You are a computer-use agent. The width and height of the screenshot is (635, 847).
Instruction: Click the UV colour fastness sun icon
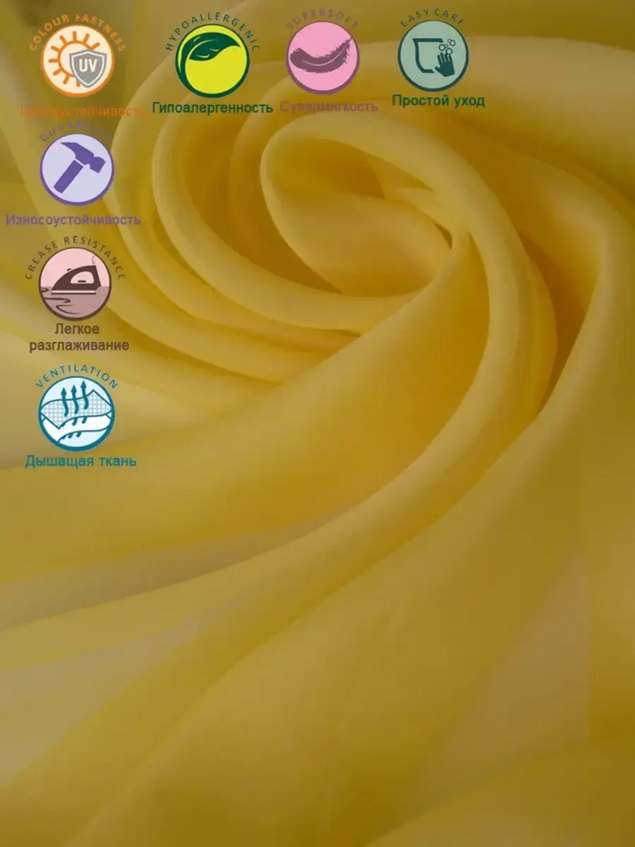[x=77, y=61]
